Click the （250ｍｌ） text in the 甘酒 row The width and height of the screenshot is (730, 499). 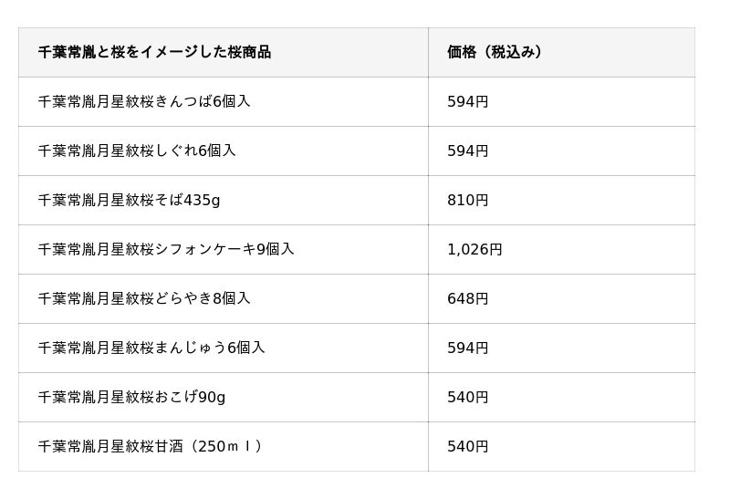click(x=226, y=446)
